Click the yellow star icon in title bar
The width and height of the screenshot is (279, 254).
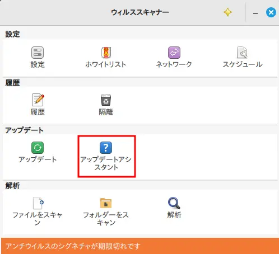[227, 12]
